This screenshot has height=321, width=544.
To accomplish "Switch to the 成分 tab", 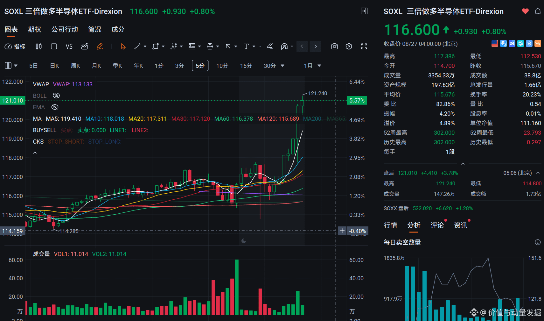I will [x=118, y=29].
